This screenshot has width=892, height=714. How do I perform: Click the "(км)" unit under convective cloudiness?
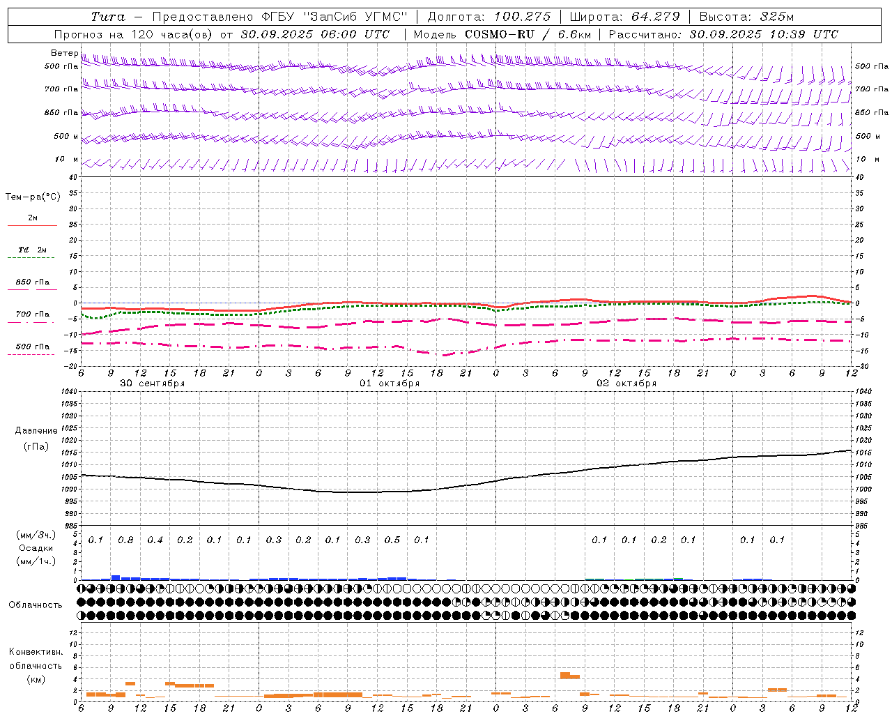pos(36,679)
